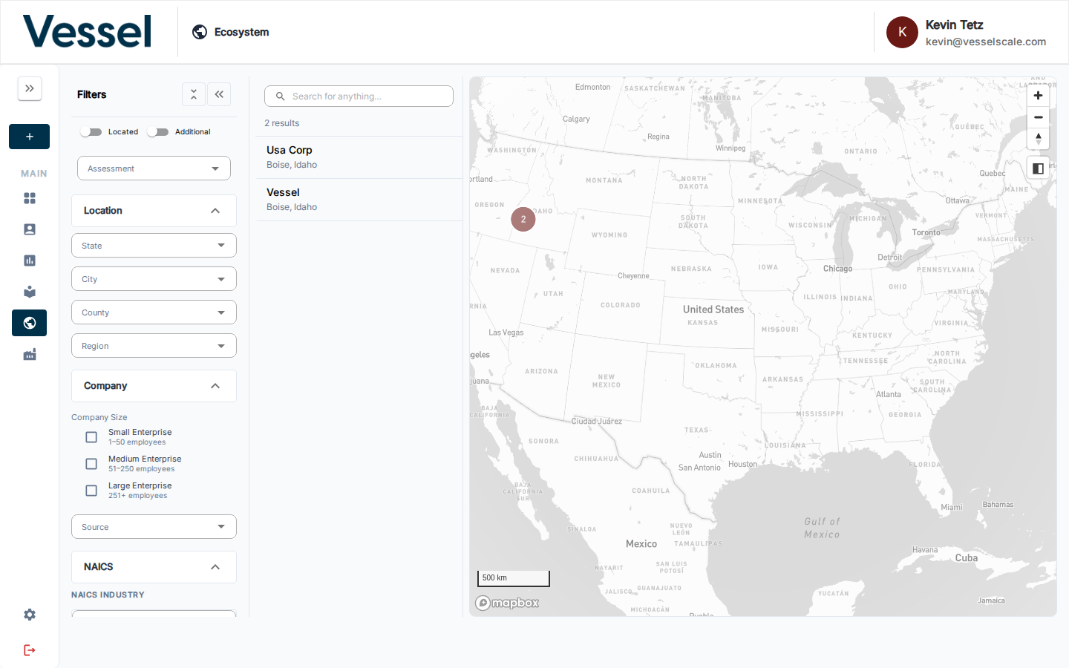Open the bar chart reports icon
This screenshot has width=1069, height=668.
click(30, 261)
